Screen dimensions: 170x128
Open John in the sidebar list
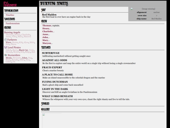pos(14,36)
